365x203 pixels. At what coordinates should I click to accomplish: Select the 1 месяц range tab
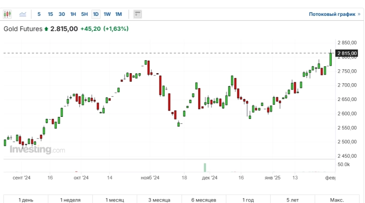115,200
